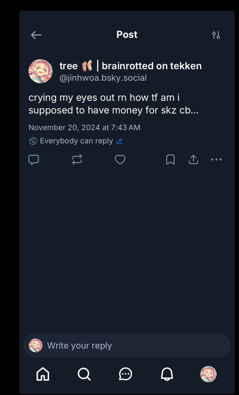Go back using the left arrow

coord(36,35)
